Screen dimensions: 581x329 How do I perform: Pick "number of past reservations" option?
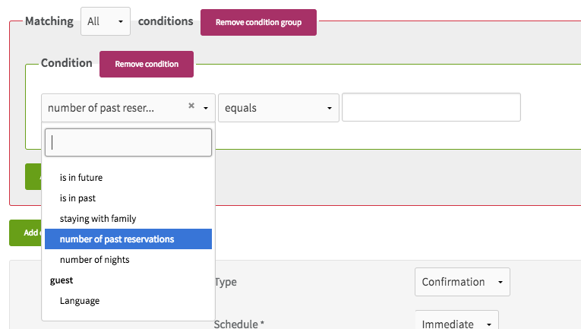tap(128, 239)
